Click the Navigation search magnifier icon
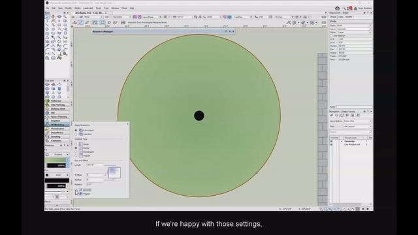Screen dimensions: 418x235 pyautogui.click(x=370, y=132)
